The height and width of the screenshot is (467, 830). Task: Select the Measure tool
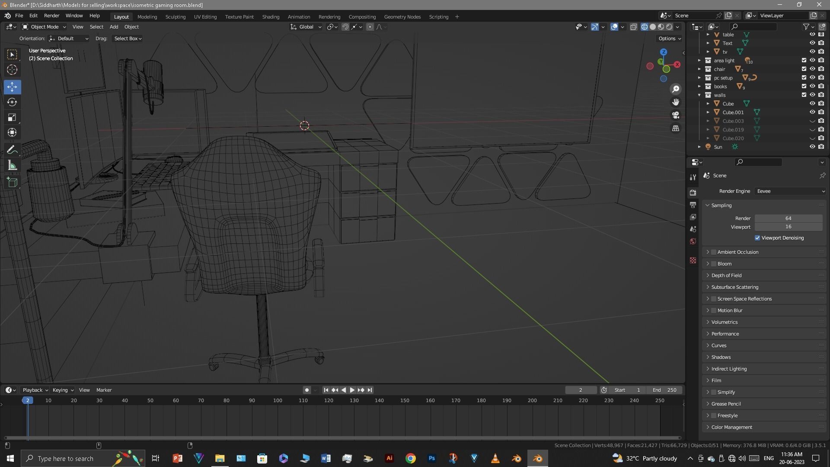[12, 165]
